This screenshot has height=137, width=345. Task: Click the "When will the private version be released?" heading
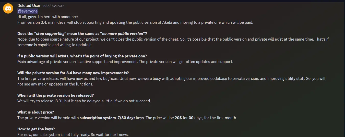tap(56, 95)
